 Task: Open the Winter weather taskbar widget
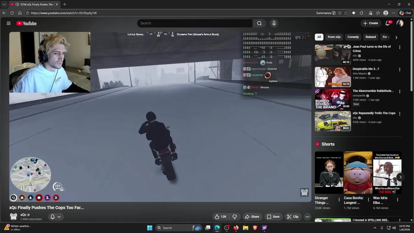pyautogui.click(x=17, y=228)
